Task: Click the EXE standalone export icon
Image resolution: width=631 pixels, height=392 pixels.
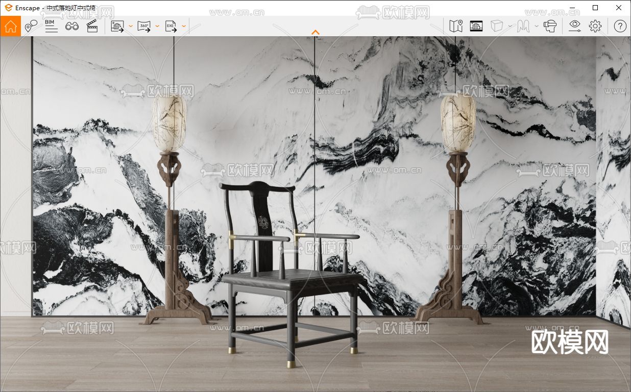Action: coord(171,26)
